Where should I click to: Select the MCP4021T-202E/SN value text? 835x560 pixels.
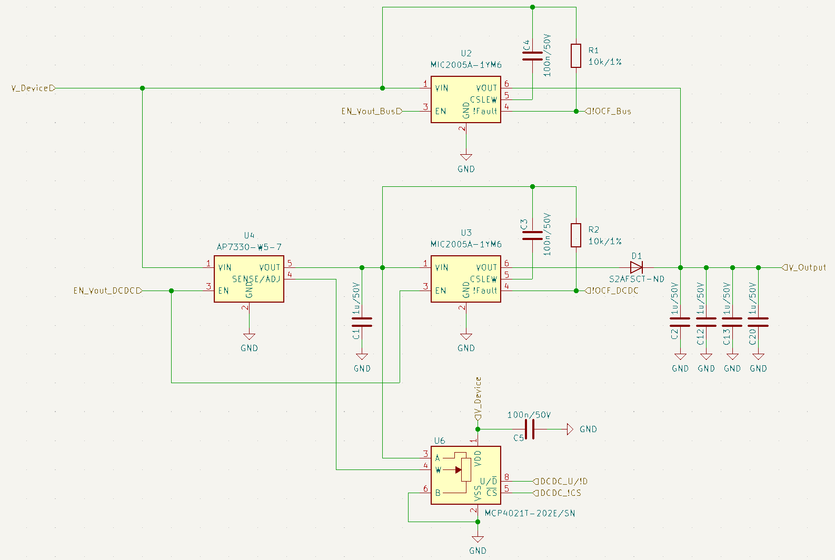pos(530,513)
